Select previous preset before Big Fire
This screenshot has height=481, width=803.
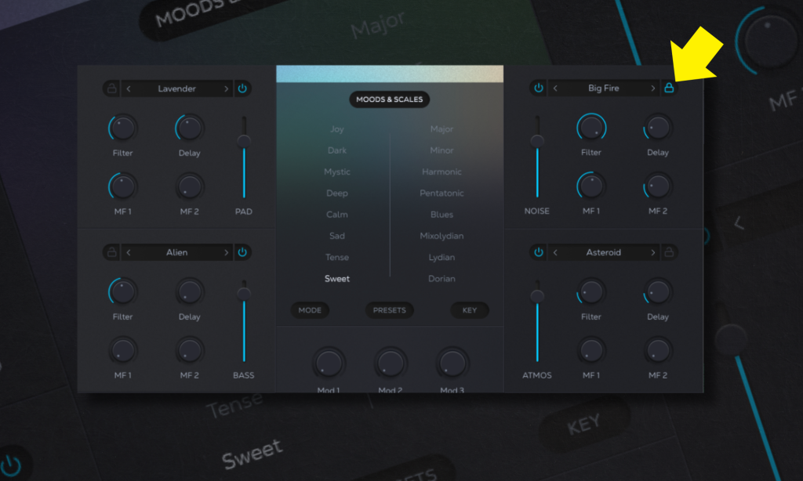[x=556, y=89]
